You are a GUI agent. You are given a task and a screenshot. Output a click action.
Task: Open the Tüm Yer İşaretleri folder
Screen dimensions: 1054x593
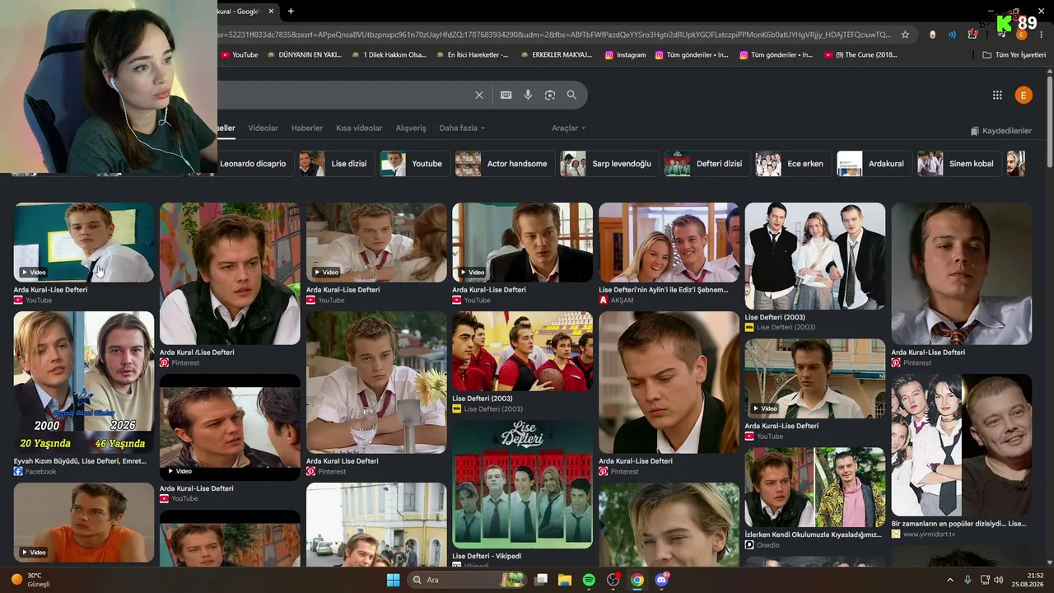(x=1014, y=55)
